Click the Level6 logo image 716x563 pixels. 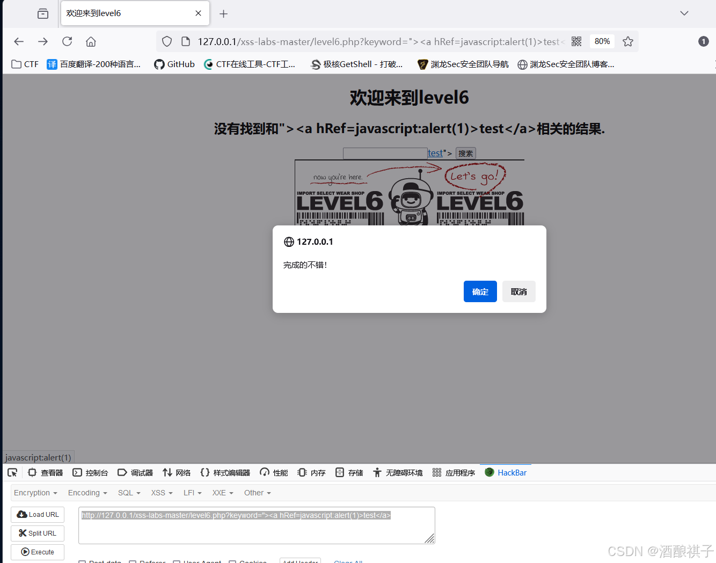[x=410, y=192]
